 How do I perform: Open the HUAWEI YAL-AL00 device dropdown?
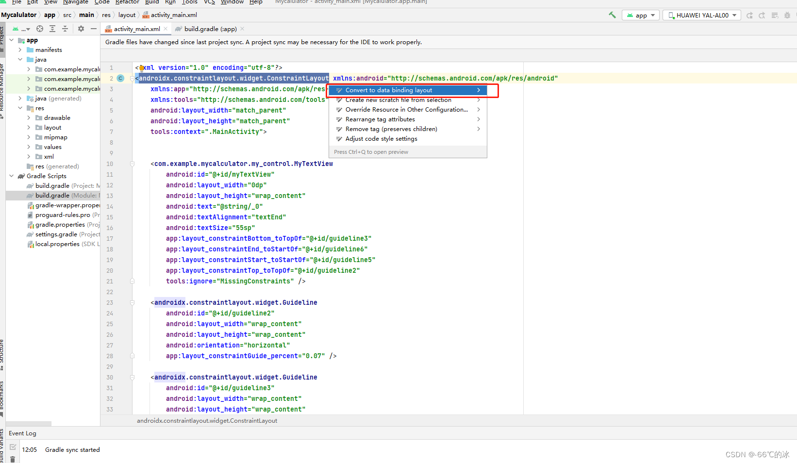point(701,15)
